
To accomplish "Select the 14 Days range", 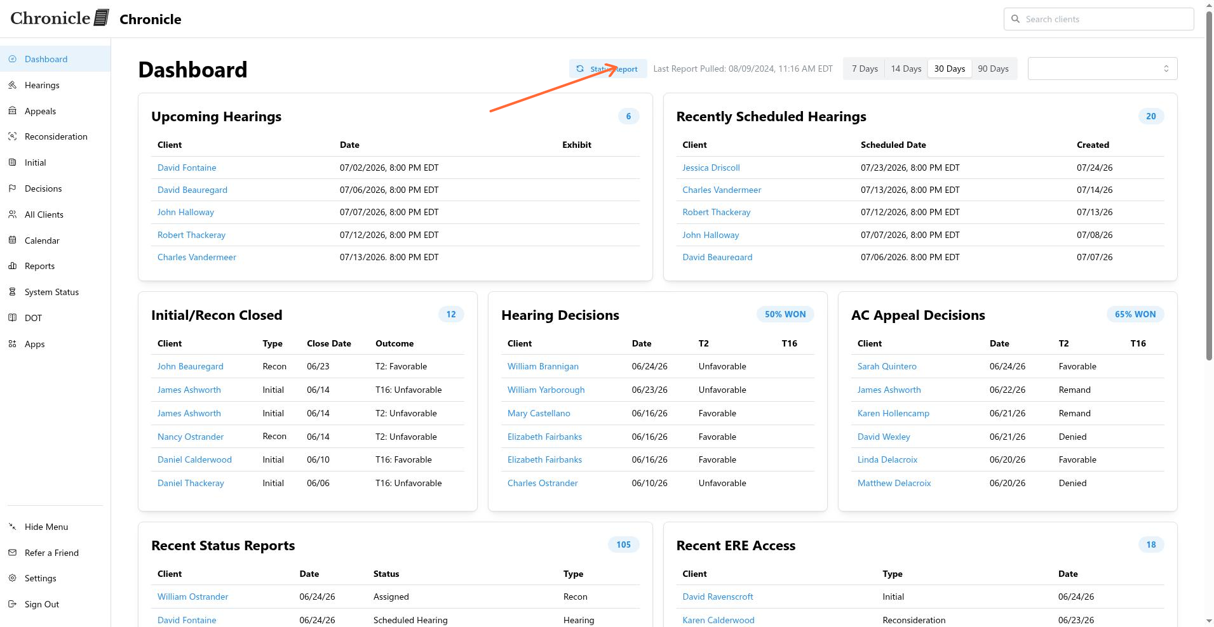I will (906, 69).
